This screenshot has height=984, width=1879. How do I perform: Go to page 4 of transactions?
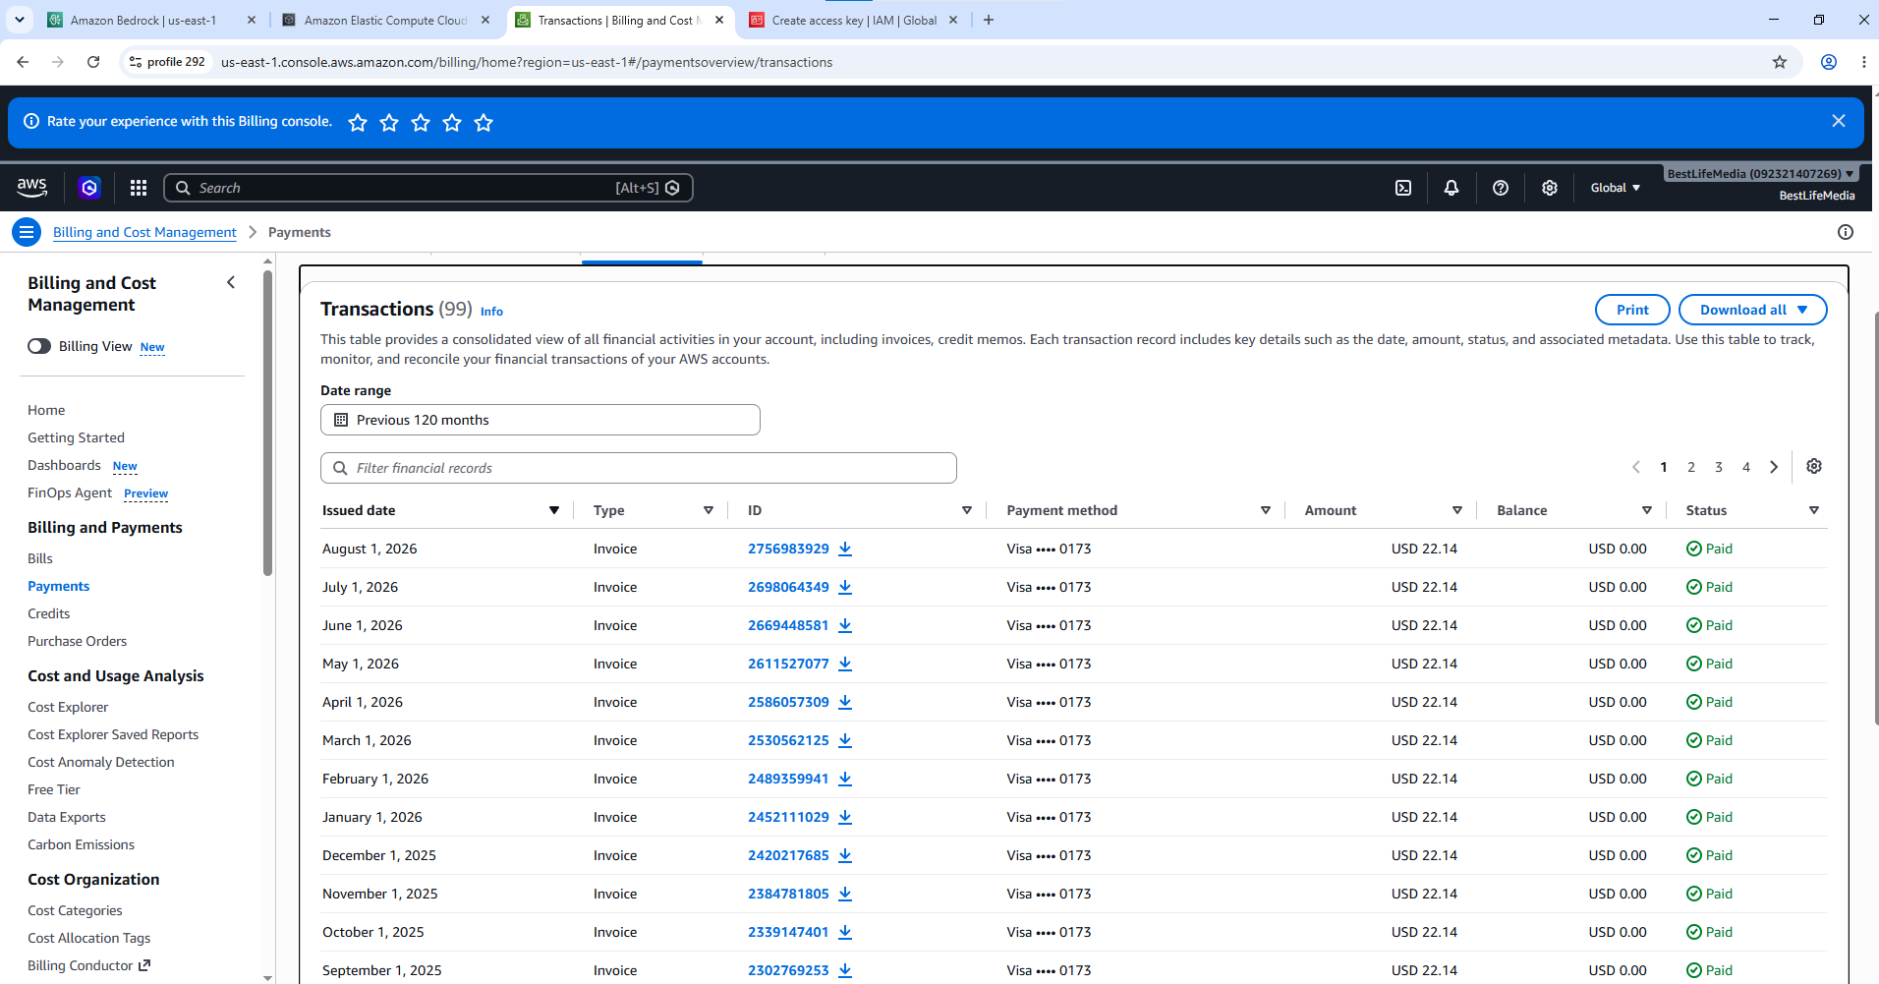[1746, 467]
